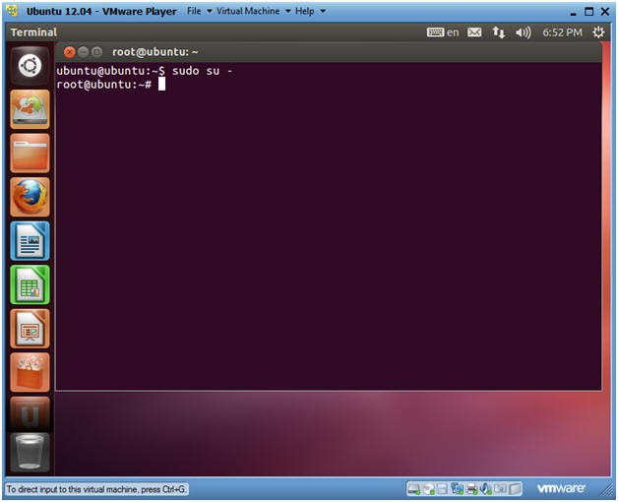Open the Files home folder launcher
Screen dimensions: 618x502
pyautogui.click(x=30, y=153)
